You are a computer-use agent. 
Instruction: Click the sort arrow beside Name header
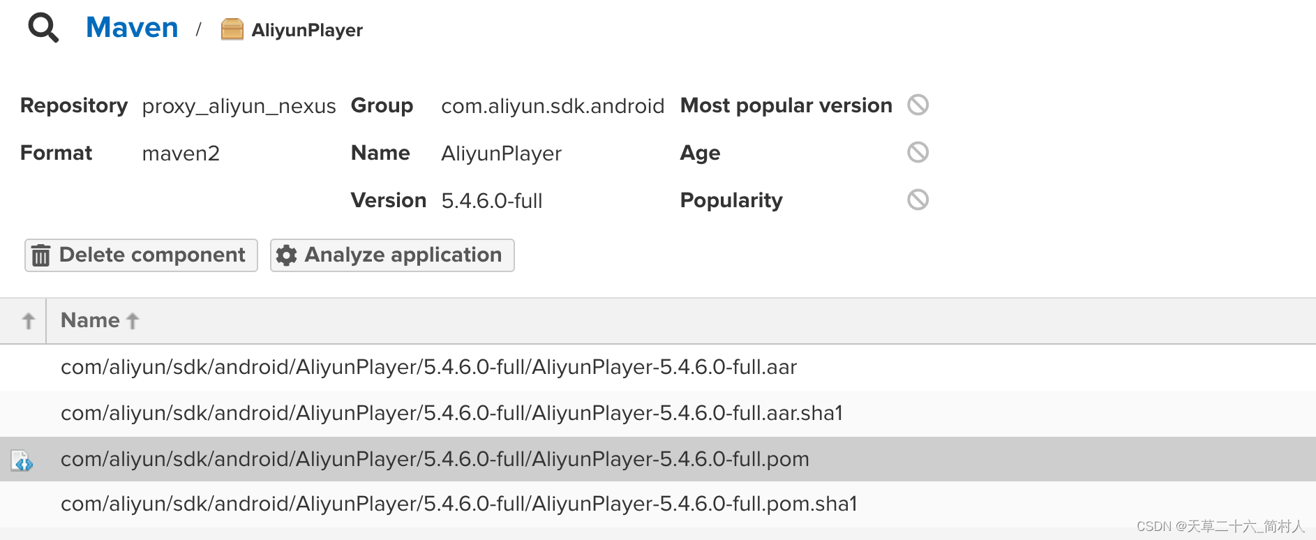coord(133,321)
